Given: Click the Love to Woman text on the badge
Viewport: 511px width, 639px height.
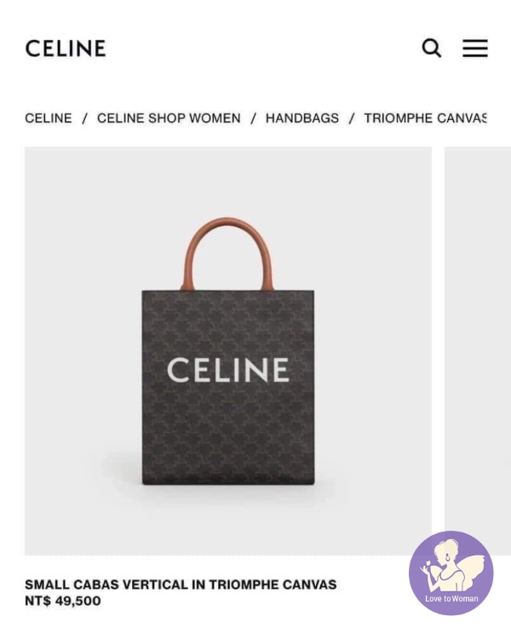Looking at the screenshot, I should (x=451, y=599).
